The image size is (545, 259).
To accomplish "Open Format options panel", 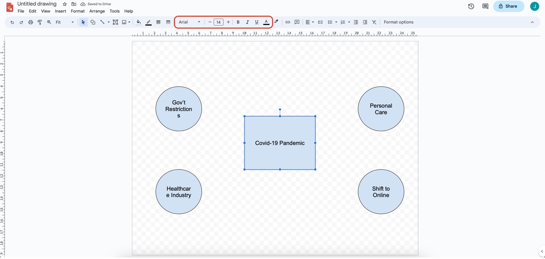I will (399, 22).
